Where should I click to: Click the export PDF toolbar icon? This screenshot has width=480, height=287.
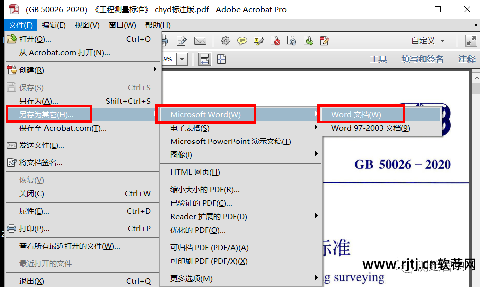[x=308, y=41]
